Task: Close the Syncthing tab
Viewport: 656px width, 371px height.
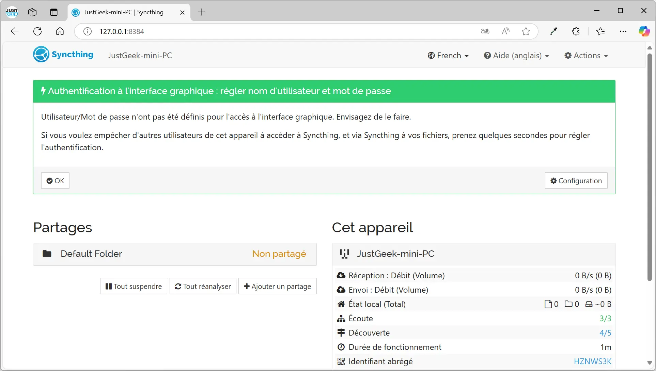Action: pos(182,12)
